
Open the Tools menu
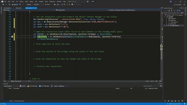(46, 1)
